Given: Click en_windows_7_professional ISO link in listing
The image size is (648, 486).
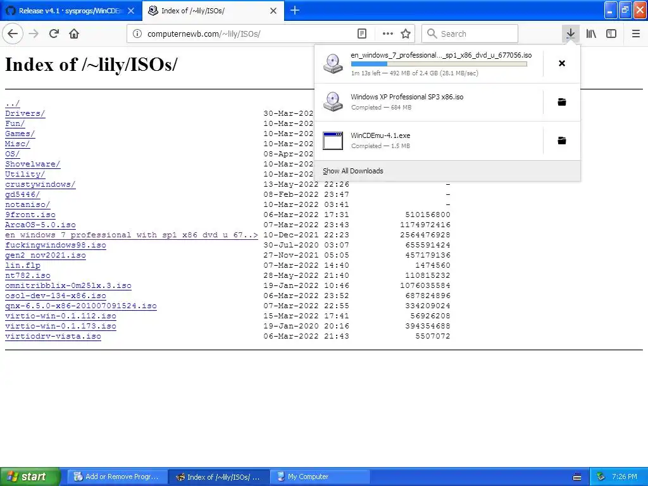Looking at the screenshot, I should (x=132, y=235).
